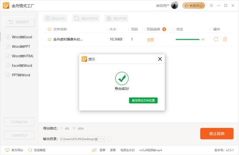Click the megaphone announcement icon
Screen dimensions: 239x155
(x=94, y=150)
